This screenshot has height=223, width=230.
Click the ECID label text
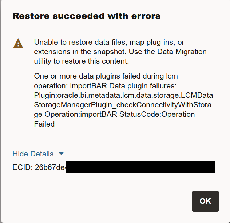click(23, 167)
